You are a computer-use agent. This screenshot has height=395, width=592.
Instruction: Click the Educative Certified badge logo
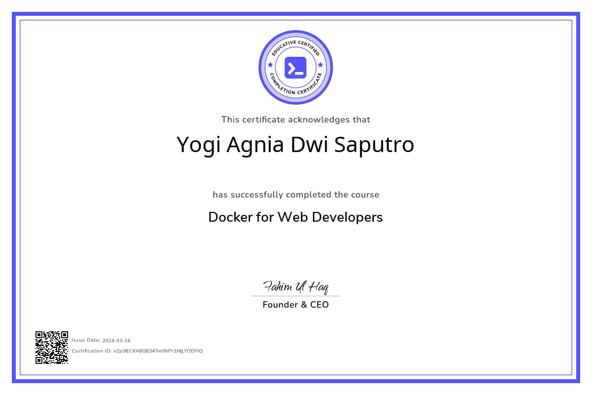click(296, 67)
